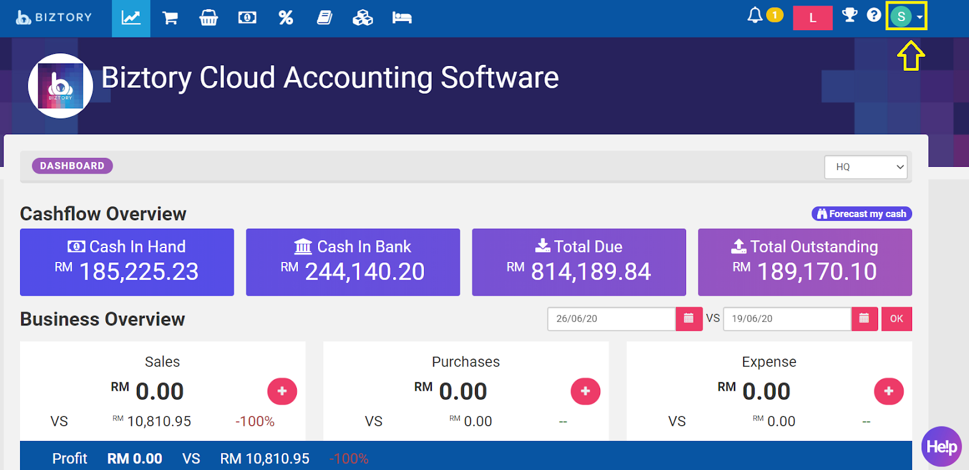Image resolution: width=969 pixels, height=470 pixels.
Task: Open the Cash In Hand card
Action: pyautogui.click(x=127, y=262)
